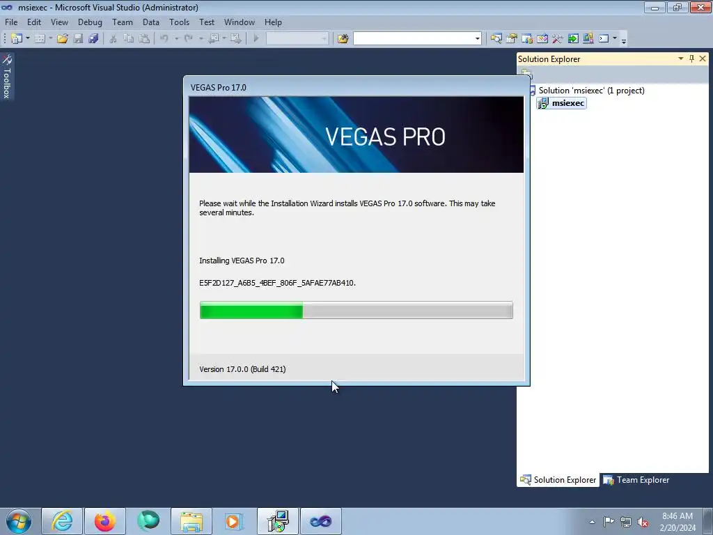
Task: Show hidden tray icons arrow
Action: point(592,522)
